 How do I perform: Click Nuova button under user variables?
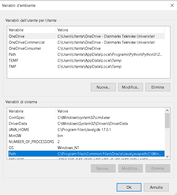pyautogui.click(x=103, y=87)
